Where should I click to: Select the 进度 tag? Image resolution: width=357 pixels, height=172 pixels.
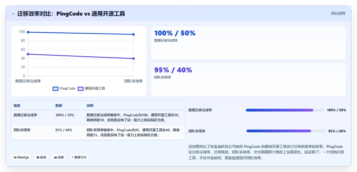(x=59, y=157)
